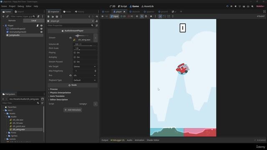Stop the running project

coord(235,6)
